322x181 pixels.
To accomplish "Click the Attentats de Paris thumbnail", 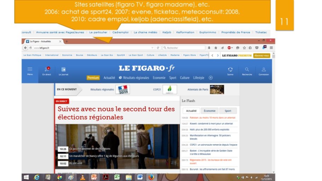I will (x=217, y=89).
